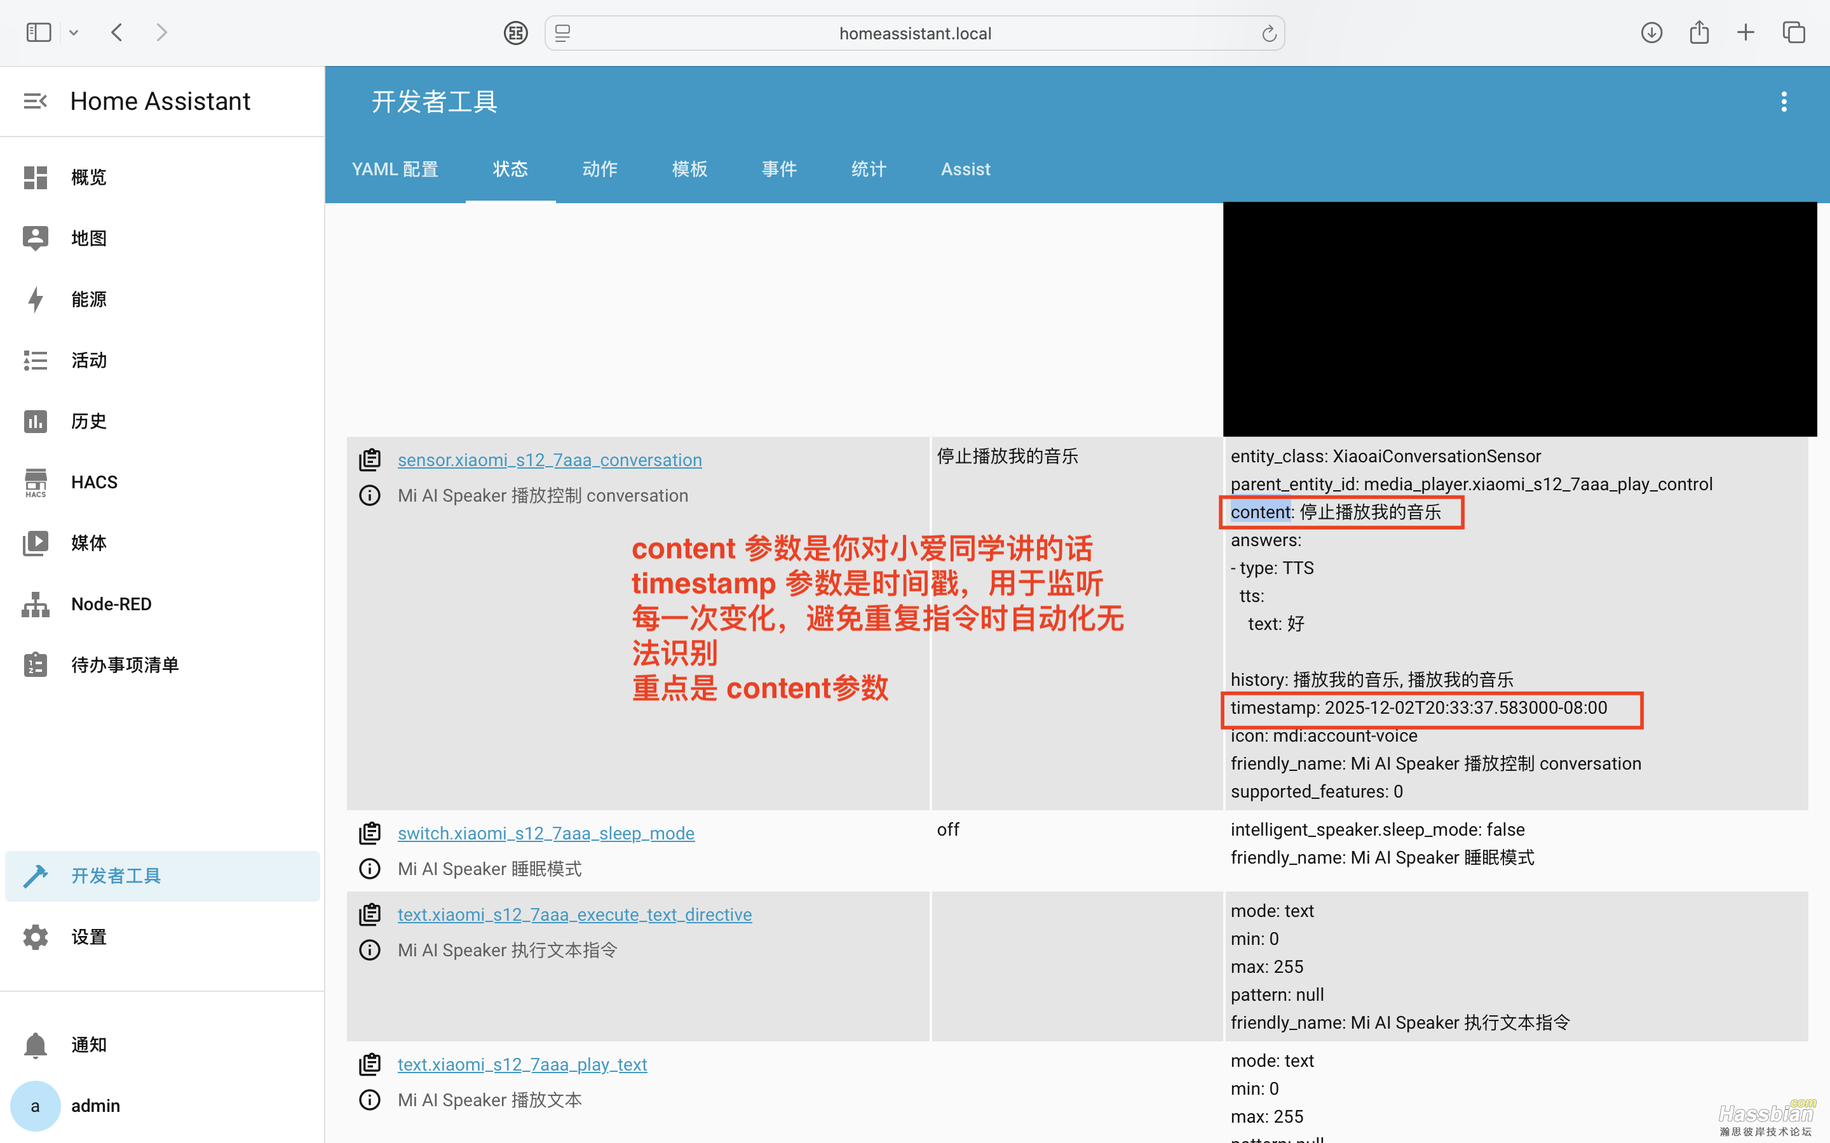
Task: Click the admin account at sidebar bottom
Action: (x=95, y=1105)
